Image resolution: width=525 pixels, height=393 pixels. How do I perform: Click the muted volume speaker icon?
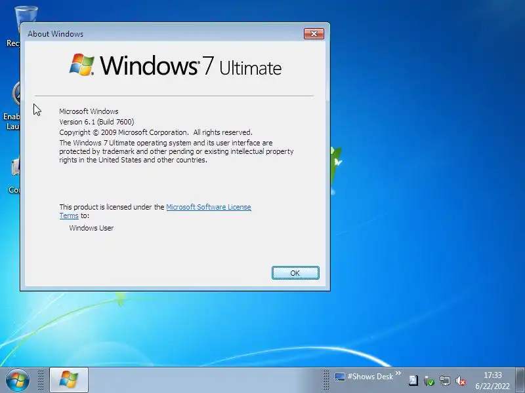pos(461,381)
